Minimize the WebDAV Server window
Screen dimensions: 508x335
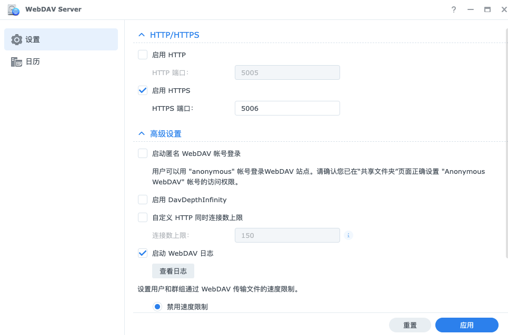tap(471, 9)
